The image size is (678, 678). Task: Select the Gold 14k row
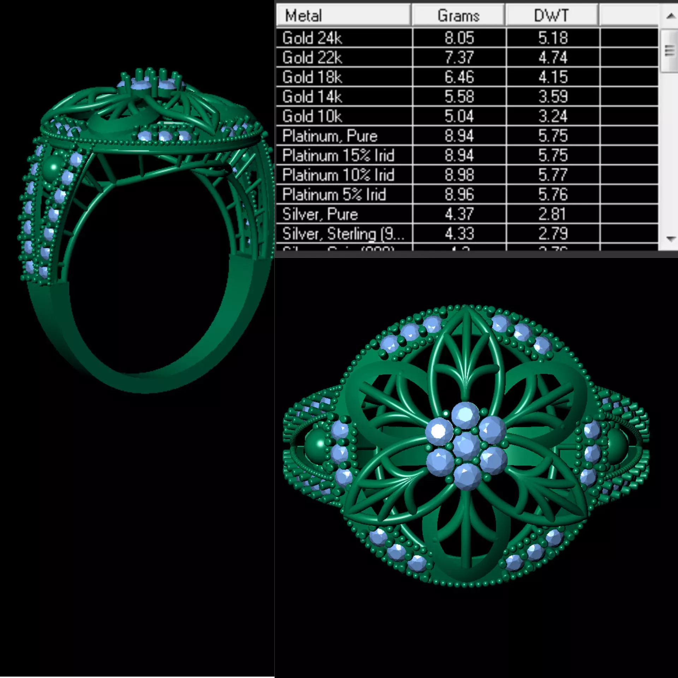[467, 96]
